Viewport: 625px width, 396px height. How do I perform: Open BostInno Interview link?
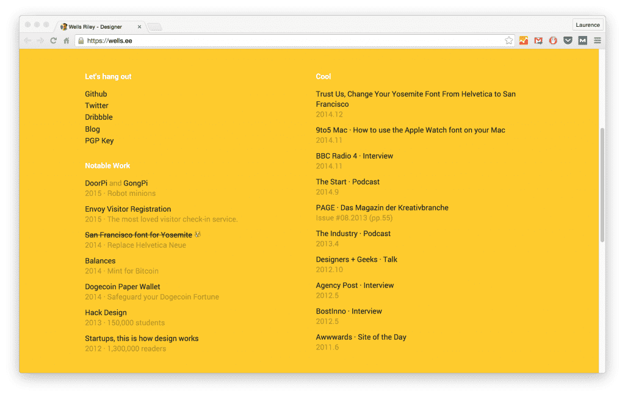tap(349, 312)
